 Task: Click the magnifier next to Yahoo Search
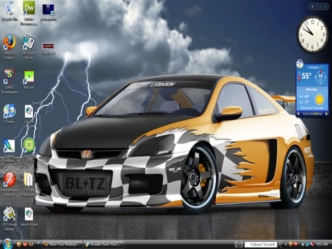(x=280, y=244)
